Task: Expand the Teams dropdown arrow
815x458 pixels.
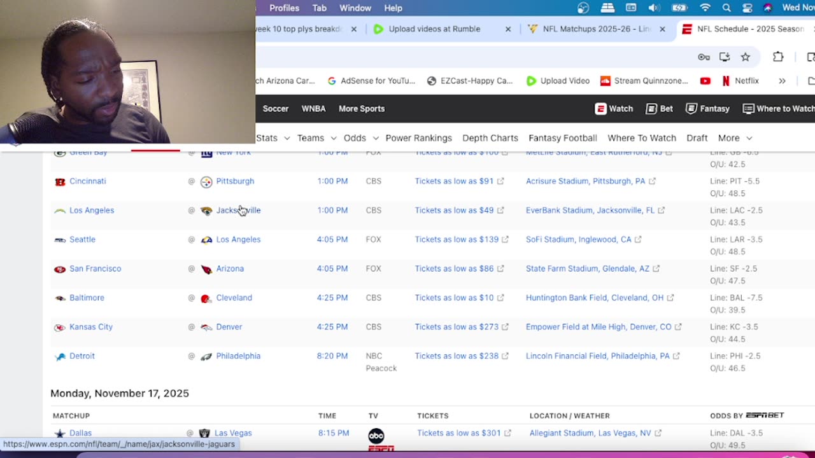Action: pos(333,138)
